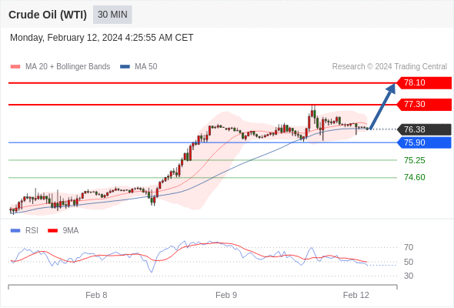
Task: Select the 75.90 blue pivot price tag
Action: tap(424, 142)
